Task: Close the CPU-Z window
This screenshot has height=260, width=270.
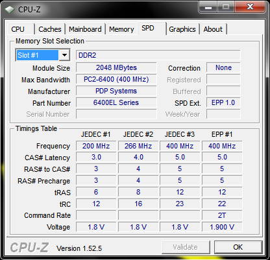Action: pos(250,7)
